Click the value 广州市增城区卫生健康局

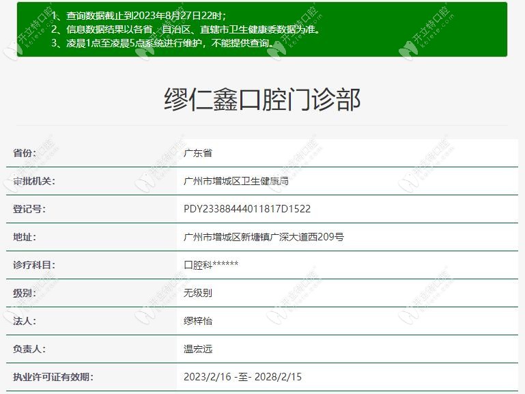point(236,181)
